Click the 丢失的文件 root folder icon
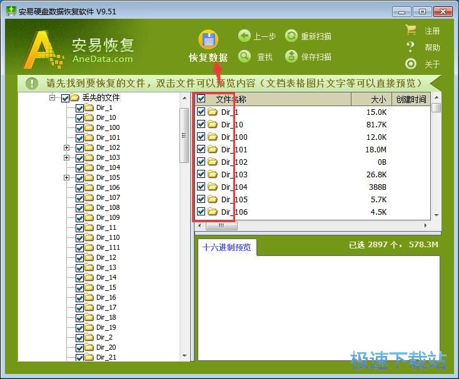The image size is (459, 379). [74, 97]
